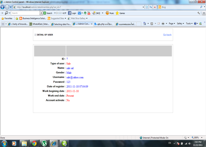Click the Help question mark icon
Image resolution: width=206 pixels, height=147 pixels.
tap(195, 24)
